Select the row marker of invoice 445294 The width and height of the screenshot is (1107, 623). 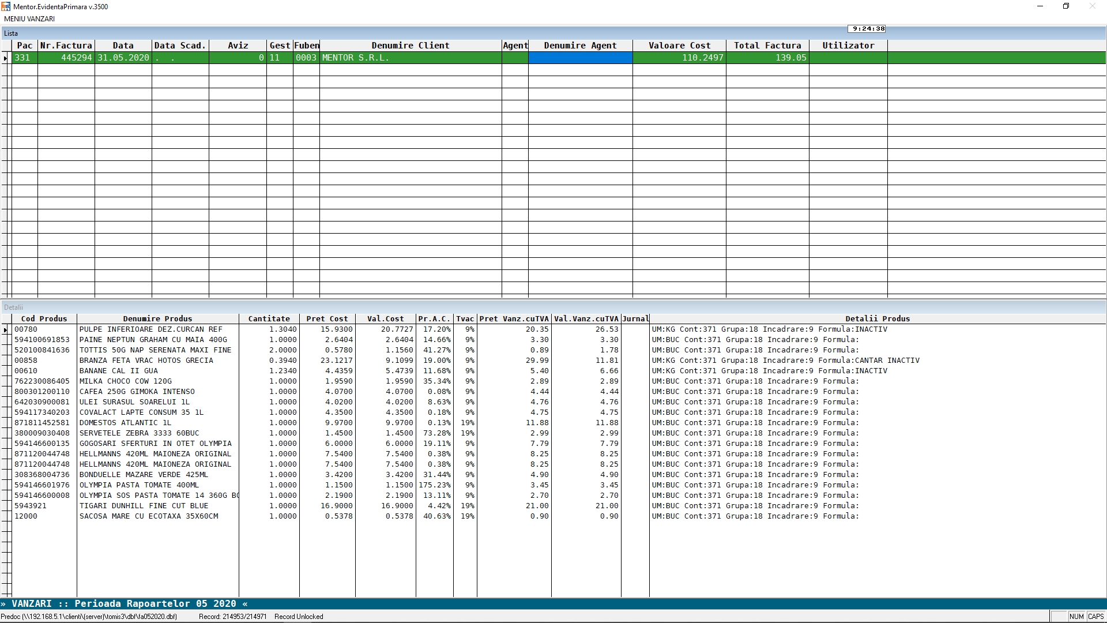[x=6, y=58]
